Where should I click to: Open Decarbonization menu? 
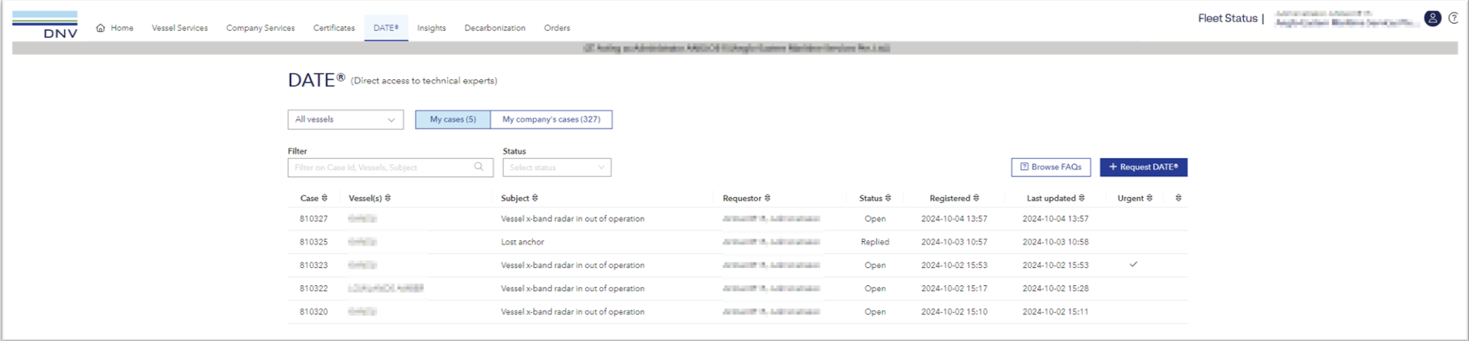[x=495, y=28]
